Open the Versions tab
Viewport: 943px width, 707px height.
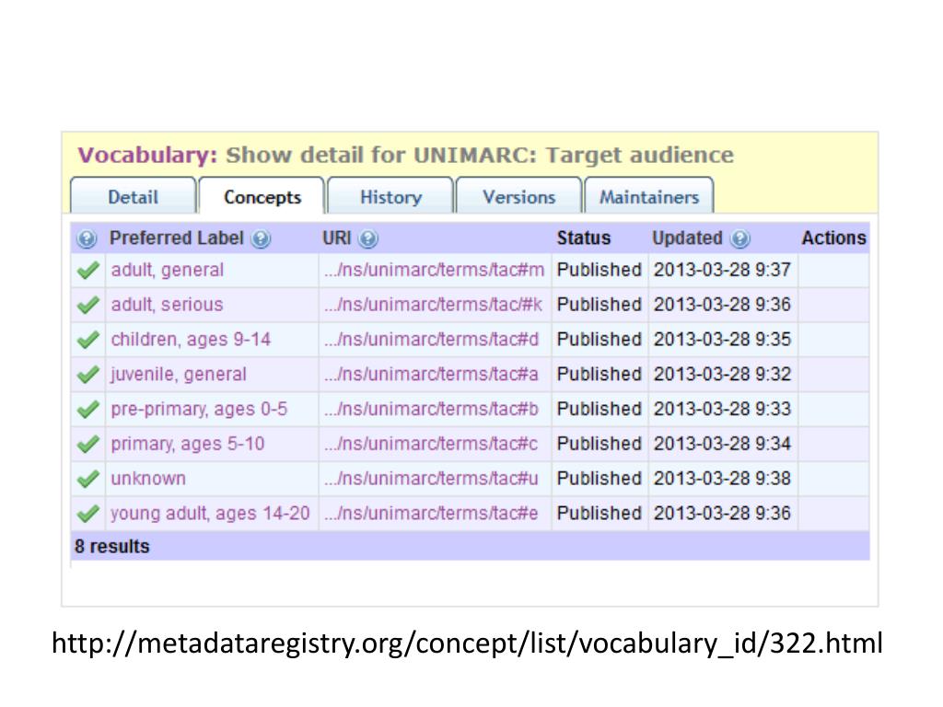[x=519, y=196]
